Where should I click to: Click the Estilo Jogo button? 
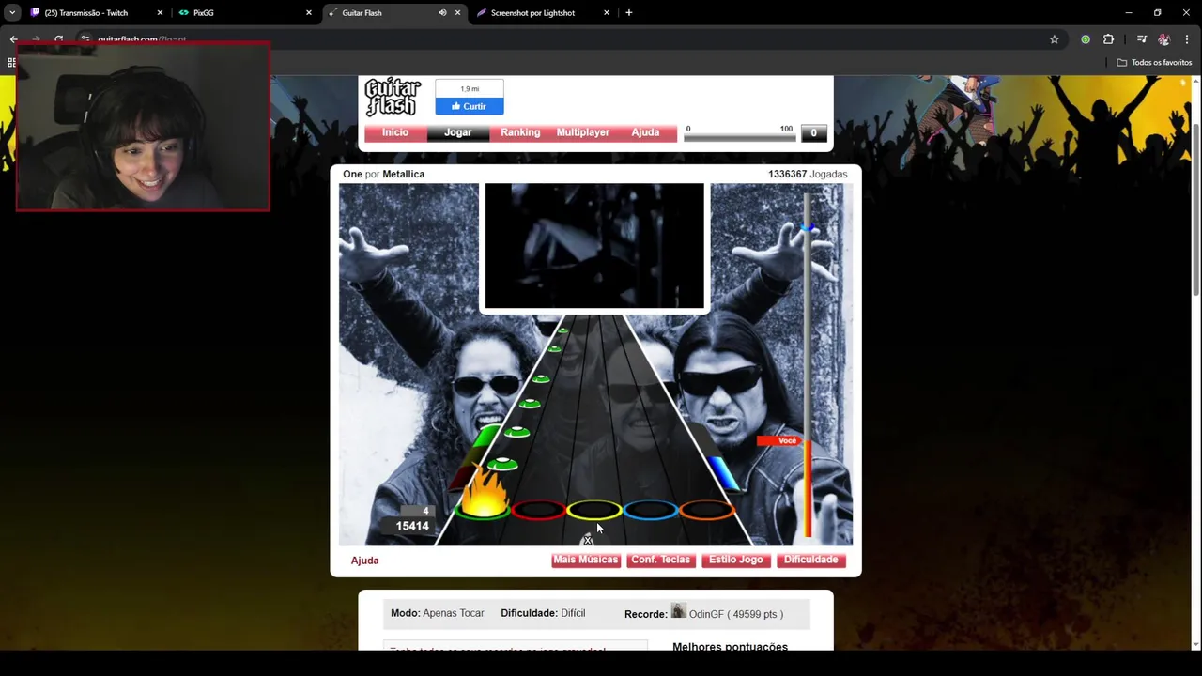(736, 560)
